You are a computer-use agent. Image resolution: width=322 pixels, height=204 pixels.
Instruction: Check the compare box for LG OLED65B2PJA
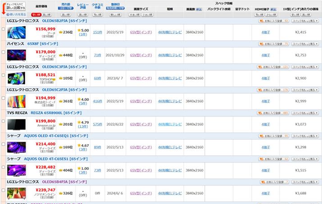point(4,30)
